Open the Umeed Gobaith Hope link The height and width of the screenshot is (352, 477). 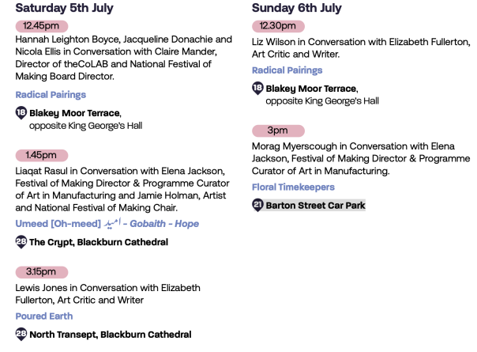pyautogui.click(x=107, y=223)
